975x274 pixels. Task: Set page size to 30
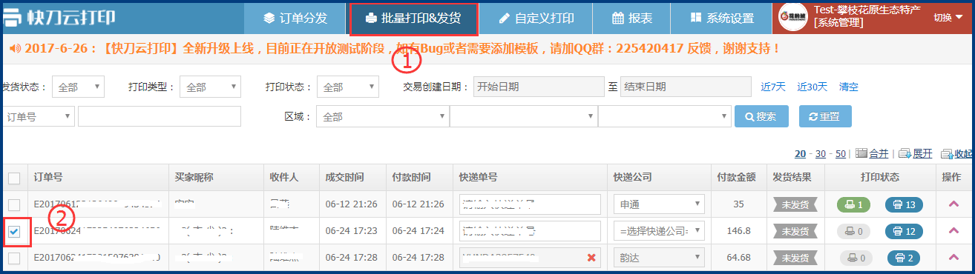point(821,153)
